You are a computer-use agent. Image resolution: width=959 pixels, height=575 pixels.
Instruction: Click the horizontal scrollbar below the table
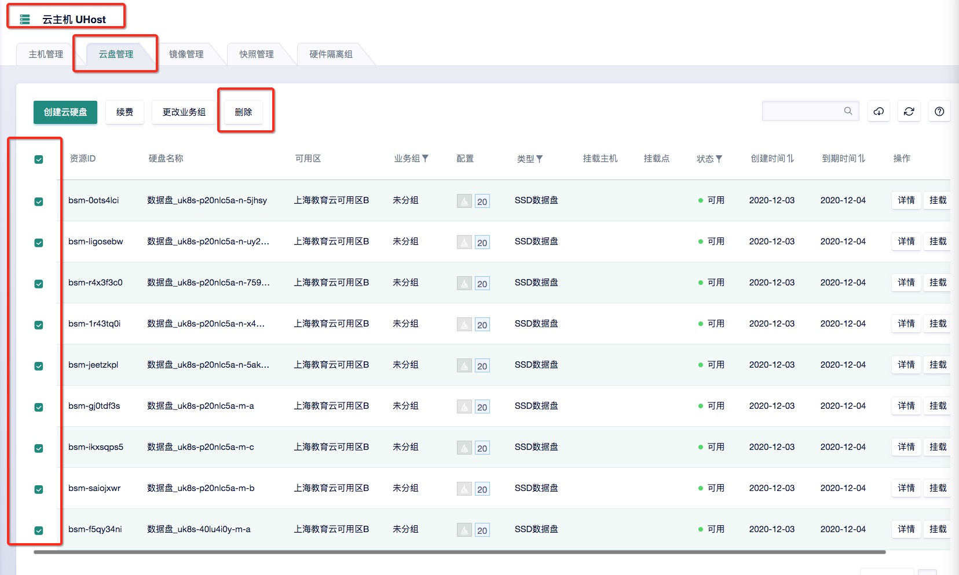pyautogui.click(x=459, y=552)
